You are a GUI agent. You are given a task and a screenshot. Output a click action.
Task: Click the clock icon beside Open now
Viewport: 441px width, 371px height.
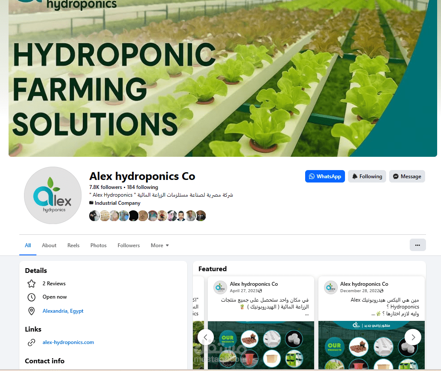(32, 297)
